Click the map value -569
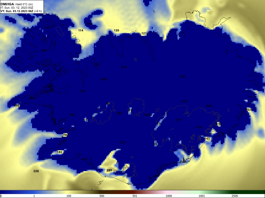Viewport: 265px width, 198px height. [x=31, y=98]
